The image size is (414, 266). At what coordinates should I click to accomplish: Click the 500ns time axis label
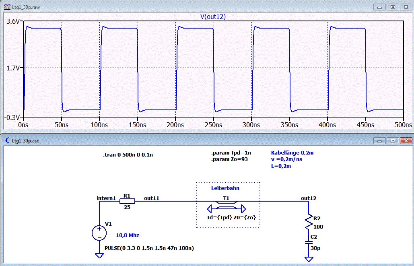pyautogui.click(x=403, y=125)
